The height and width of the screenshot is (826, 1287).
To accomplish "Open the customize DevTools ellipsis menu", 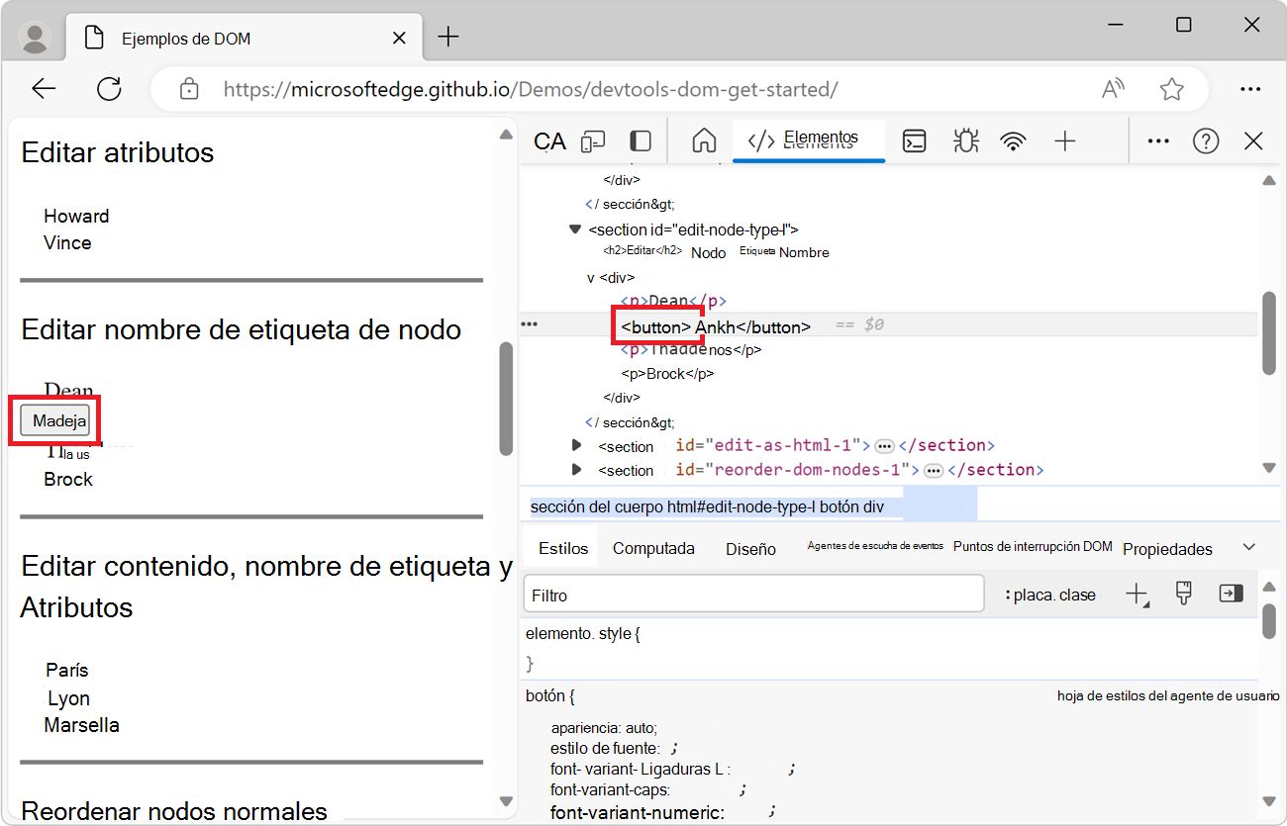I will tap(1157, 140).
